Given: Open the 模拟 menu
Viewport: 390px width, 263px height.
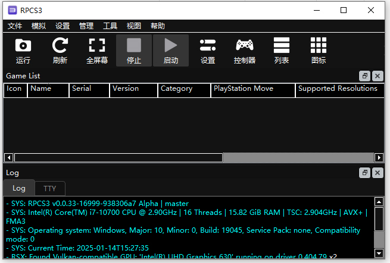Looking at the screenshot, I should (39, 26).
